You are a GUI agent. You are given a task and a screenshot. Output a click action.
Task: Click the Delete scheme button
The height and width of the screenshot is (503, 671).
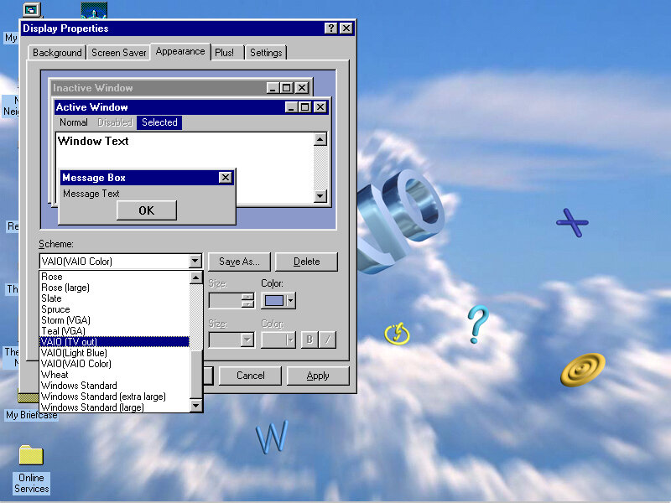[x=306, y=262]
